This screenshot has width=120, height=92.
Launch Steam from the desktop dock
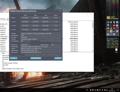(x=114, y=31)
